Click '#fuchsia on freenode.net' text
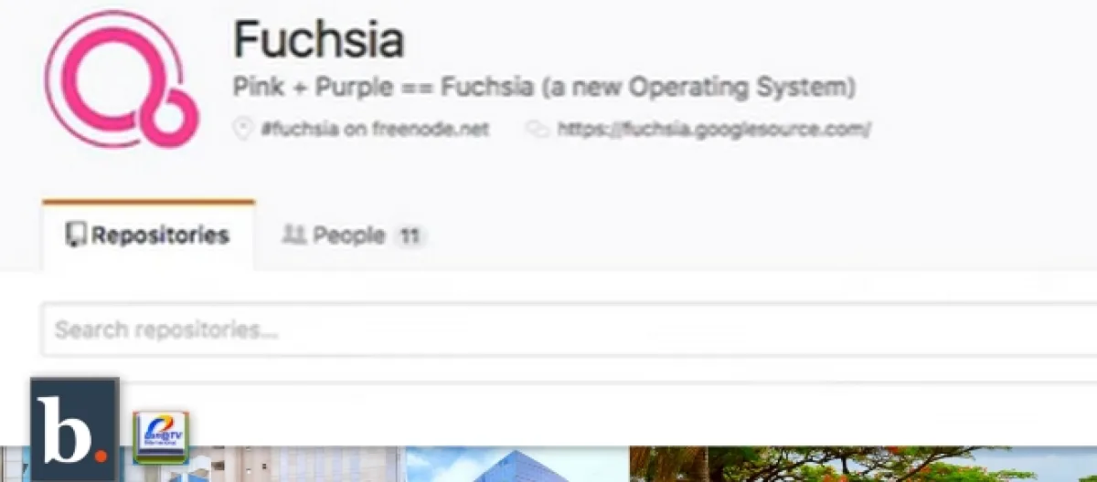Viewport: 1097px width, 482px height. pyautogui.click(x=375, y=130)
